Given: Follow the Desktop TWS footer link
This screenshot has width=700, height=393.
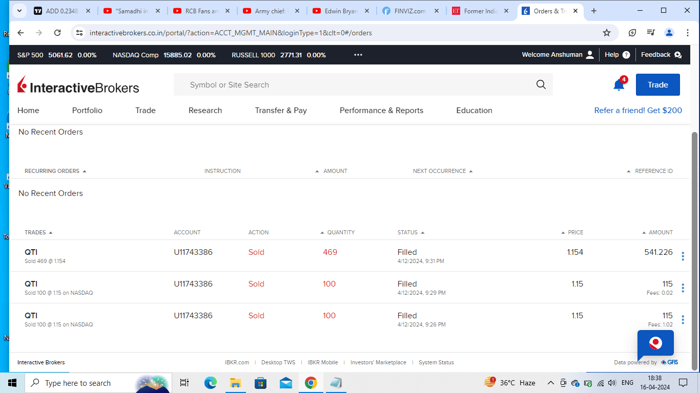Looking at the screenshot, I should [x=278, y=362].
